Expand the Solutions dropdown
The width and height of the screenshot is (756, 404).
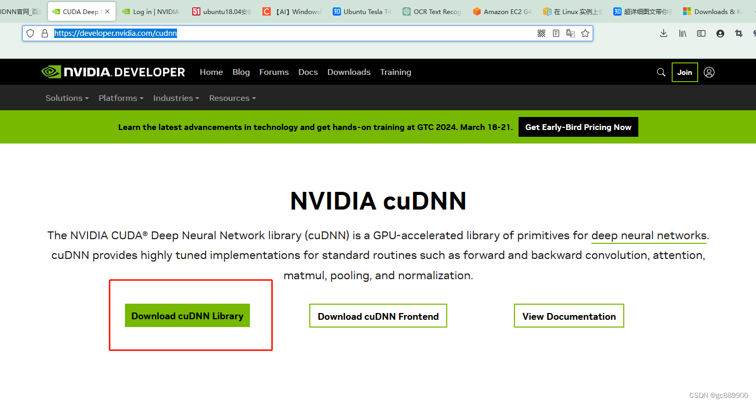[x=67, y=98]
